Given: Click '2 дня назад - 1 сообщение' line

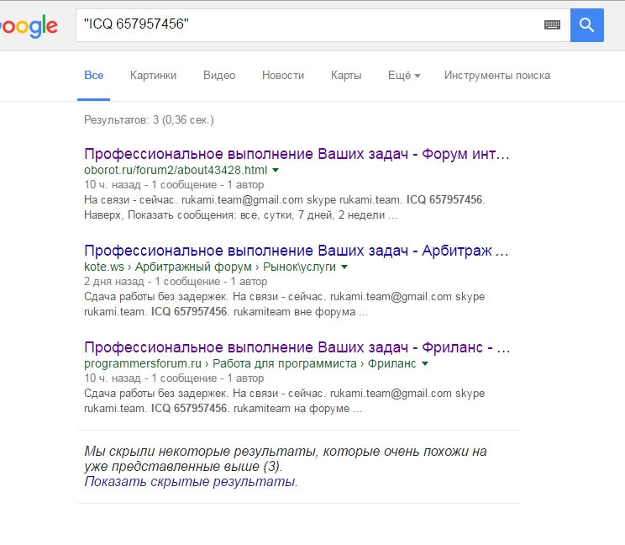Looking at the screenshot, I should click(x=152, y=282).
